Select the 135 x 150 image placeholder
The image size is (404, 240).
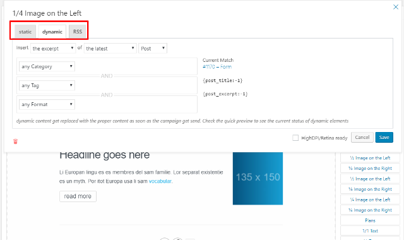tap(258, 178)
